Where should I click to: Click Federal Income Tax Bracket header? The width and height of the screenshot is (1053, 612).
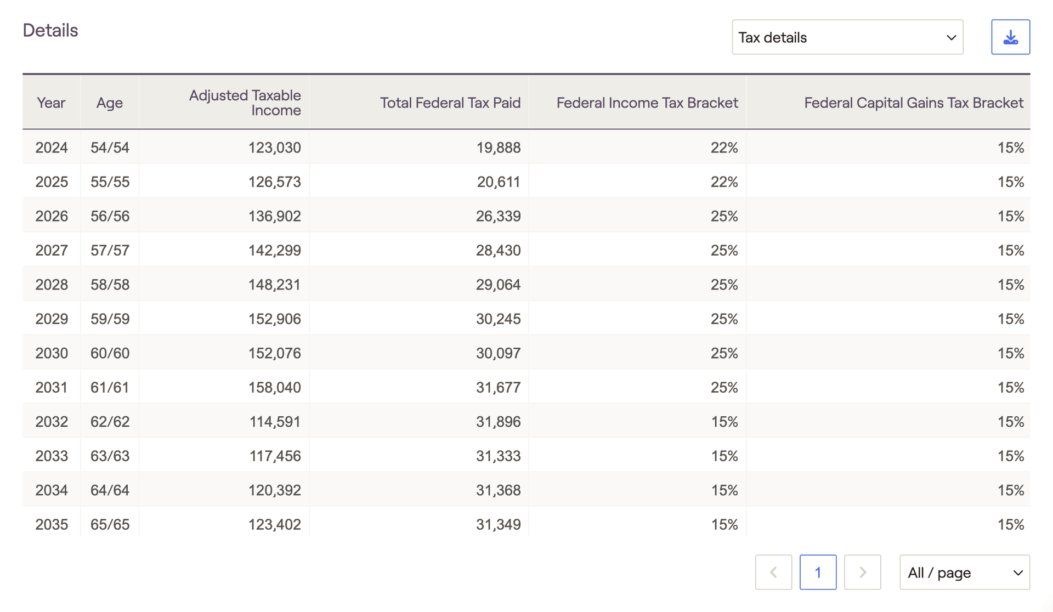point(647,103)
